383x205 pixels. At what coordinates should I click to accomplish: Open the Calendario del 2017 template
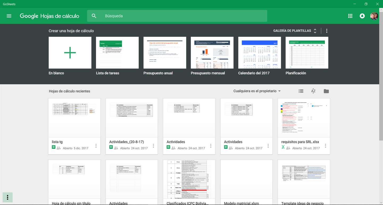[x=259, y=53]
